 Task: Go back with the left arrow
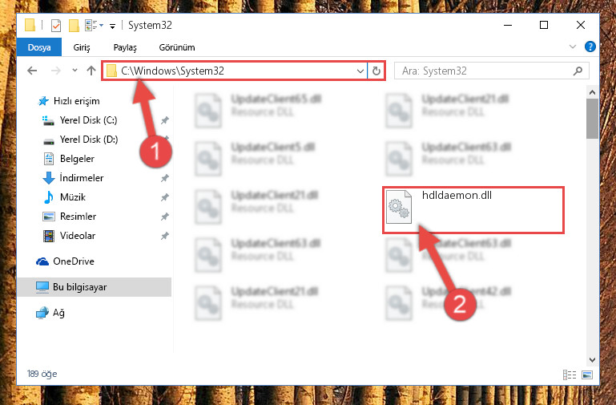click(x=32, y=71)
